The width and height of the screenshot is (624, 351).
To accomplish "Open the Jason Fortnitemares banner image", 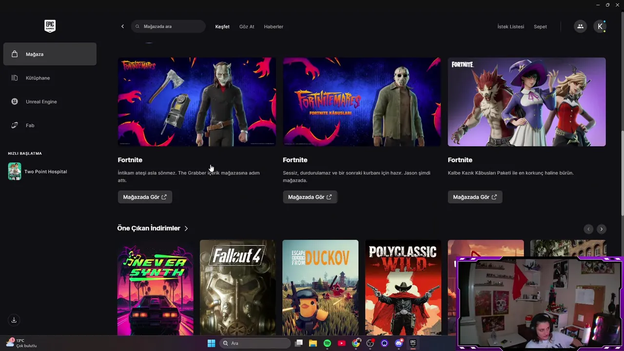I will pos(362,102).
